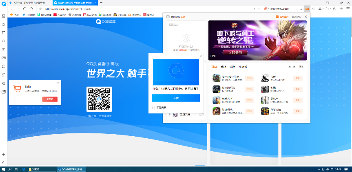Collapse the sidebar with the arrow

(3, 163)
